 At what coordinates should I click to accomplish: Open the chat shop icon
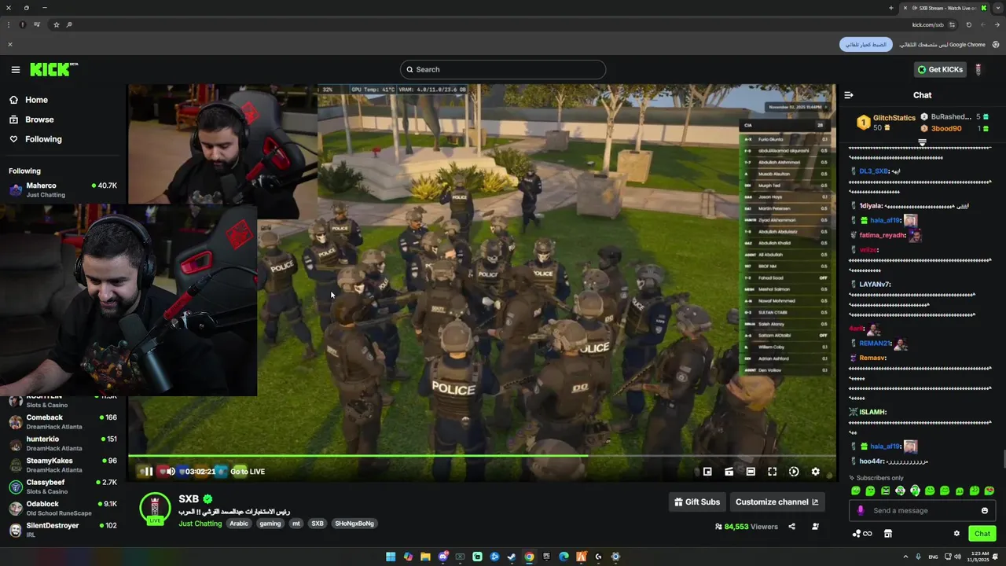pos(888,534)
